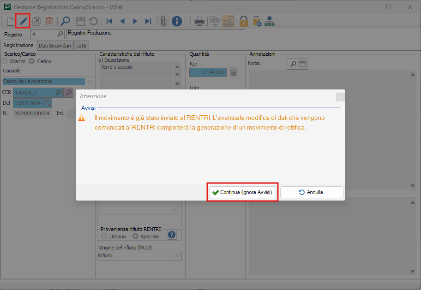
Task: Click the orange padlock icon
Action: click(x=243, y=21)
